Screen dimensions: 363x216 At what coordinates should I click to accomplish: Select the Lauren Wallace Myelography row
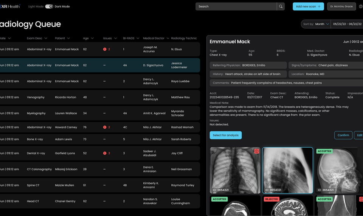[99, 113]
